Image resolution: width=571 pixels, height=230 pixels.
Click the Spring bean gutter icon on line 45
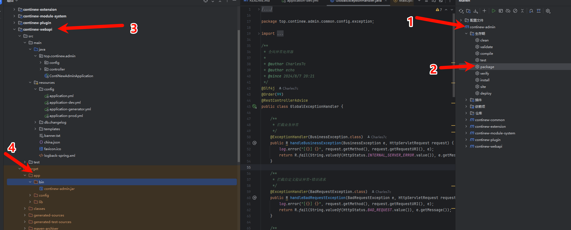[x=255, y=106]
